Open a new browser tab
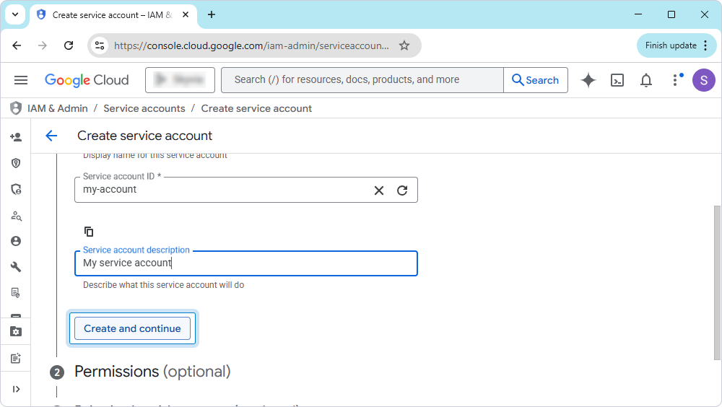Viewport: 722px width, 407px height. pyautogui.click(x=212, y=14)
